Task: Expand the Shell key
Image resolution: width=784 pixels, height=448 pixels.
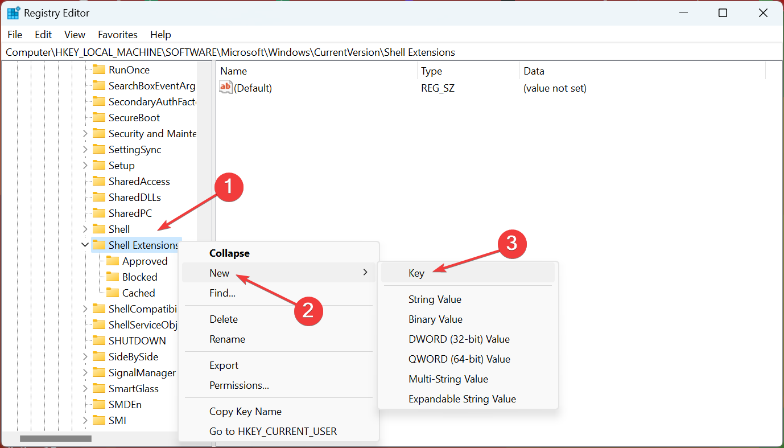Action: coord(85,229)
